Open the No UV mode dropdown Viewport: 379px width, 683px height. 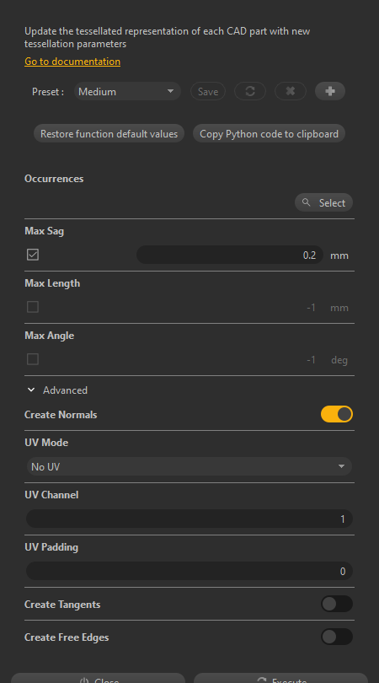(189, 466)
